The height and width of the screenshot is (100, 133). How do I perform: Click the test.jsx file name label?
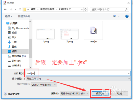tap(94, 41)
